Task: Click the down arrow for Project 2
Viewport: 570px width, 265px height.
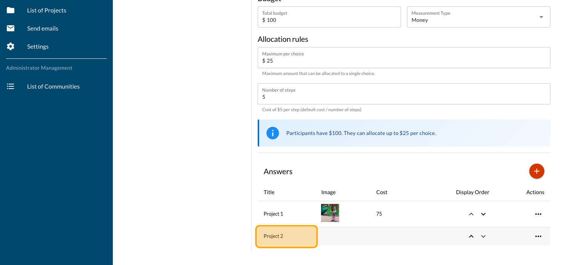Action: pyautogui.click(x=483, y=236)
